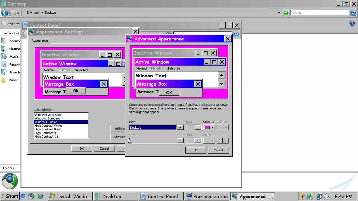
Task: Toggle the Italic font button
Action: point(225,140)
